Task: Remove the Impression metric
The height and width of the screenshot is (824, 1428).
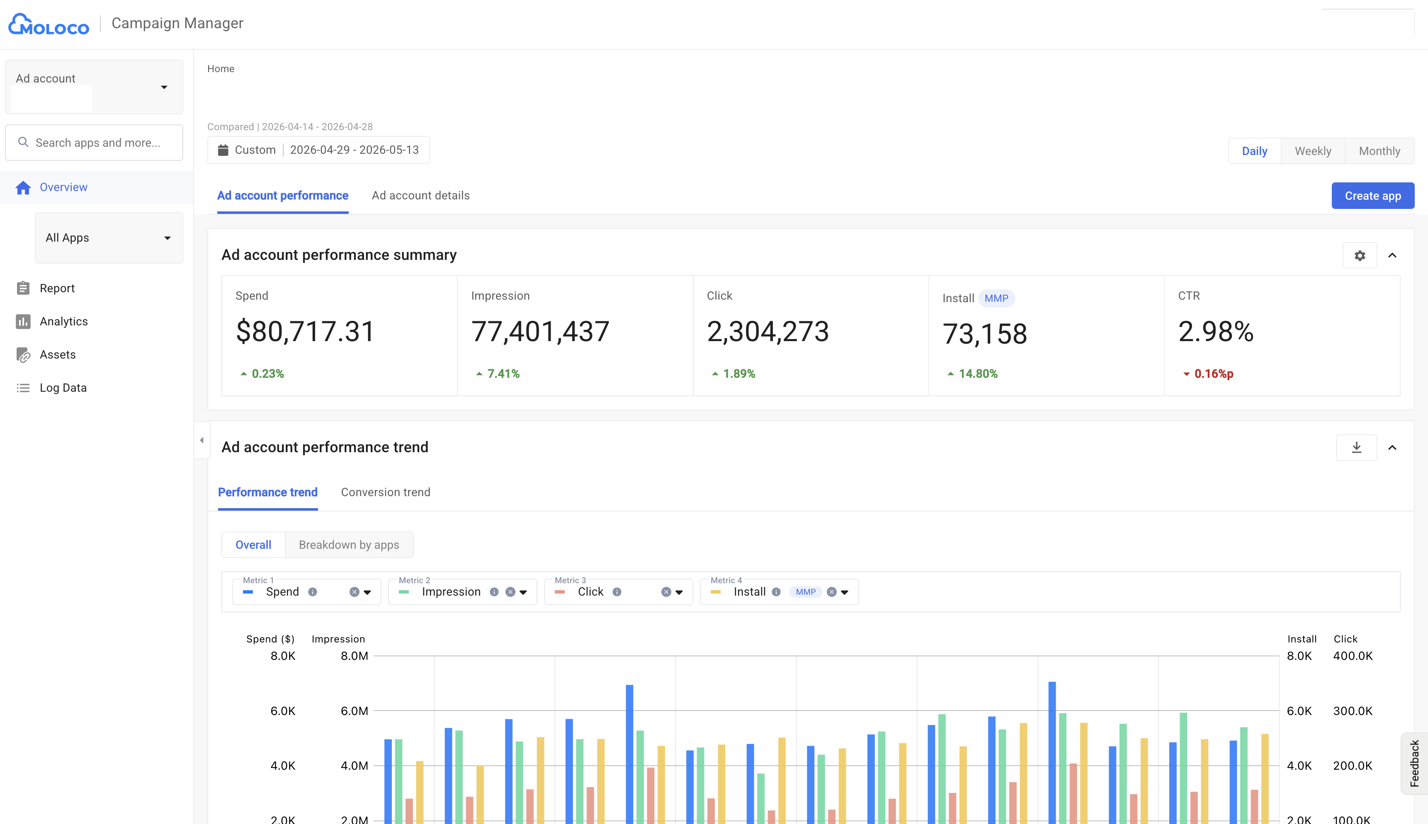Action: tap(510, 592)
